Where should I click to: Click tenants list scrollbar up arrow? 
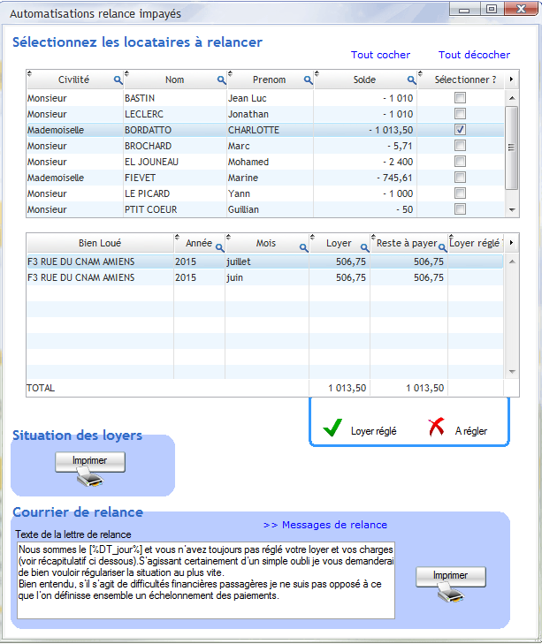512,98
